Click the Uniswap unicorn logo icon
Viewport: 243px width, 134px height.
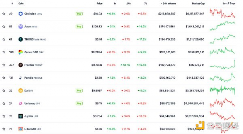(x=20, y=104)
